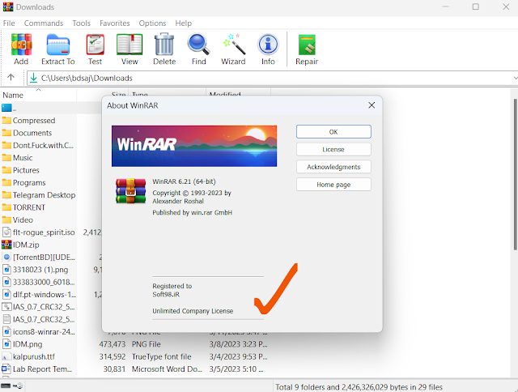Viewport: 518px width, 392px height.
Task: Click the Add archive toolbar icon
Action: coord(21,45)
